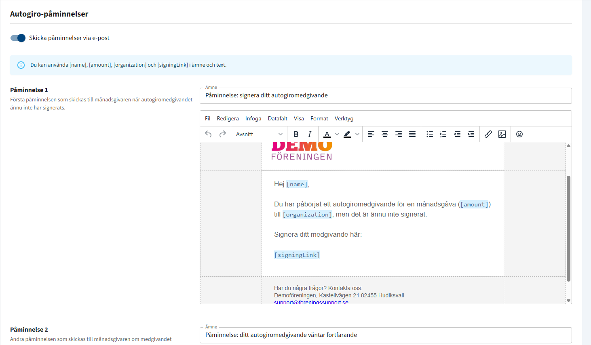Viewport: 591px width, 345px height.
Task: Increase paragraph indent
Action: coord(471,134)
